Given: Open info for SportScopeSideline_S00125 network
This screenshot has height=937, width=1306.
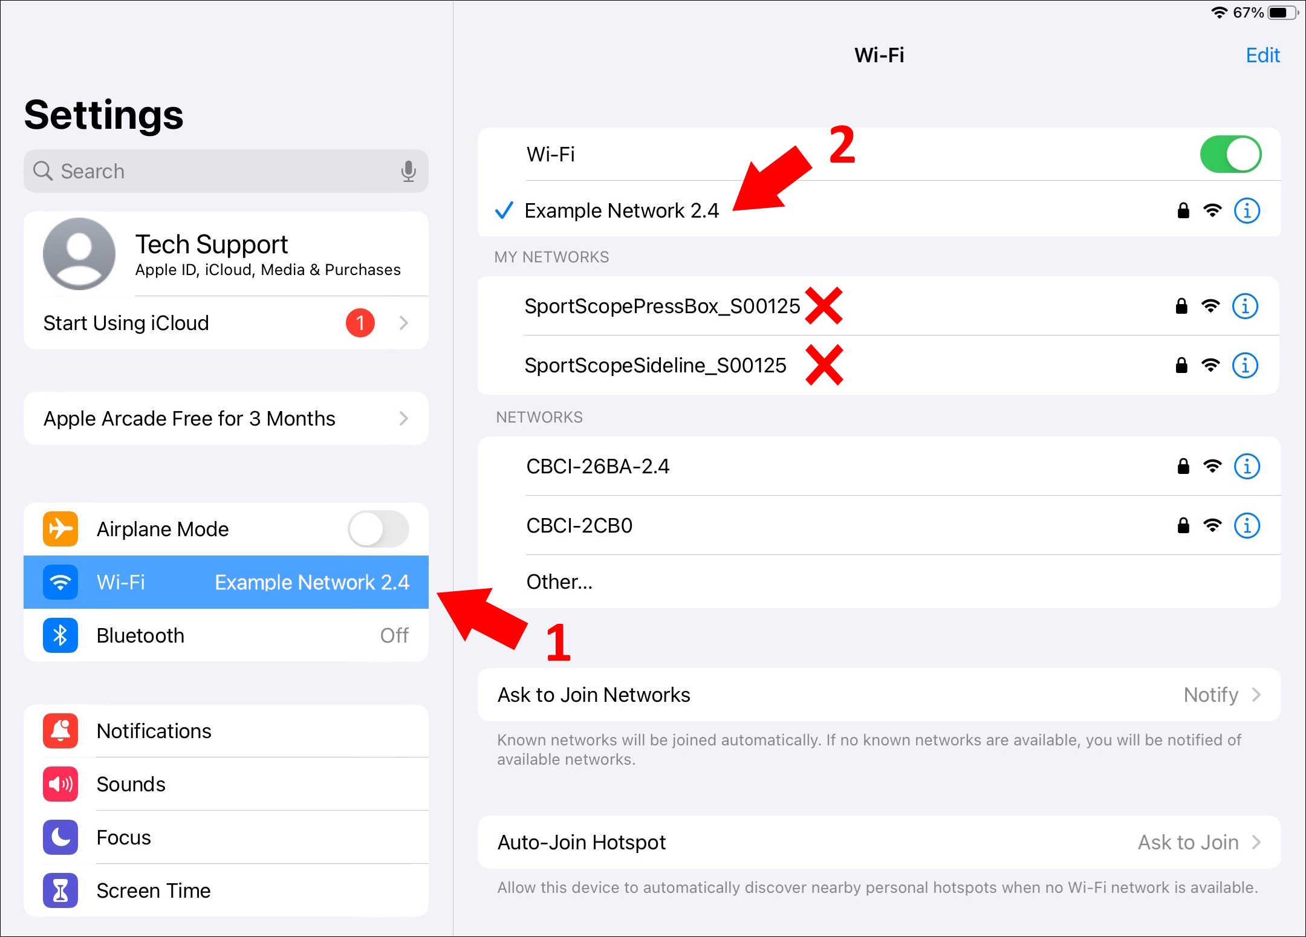Looking at the screenshot, I should click(x=1244, y=366).
